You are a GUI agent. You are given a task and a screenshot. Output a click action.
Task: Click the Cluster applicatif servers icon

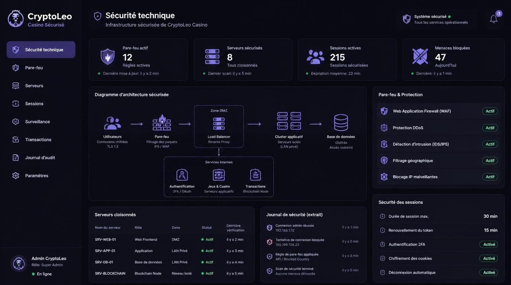coord(289,121)
